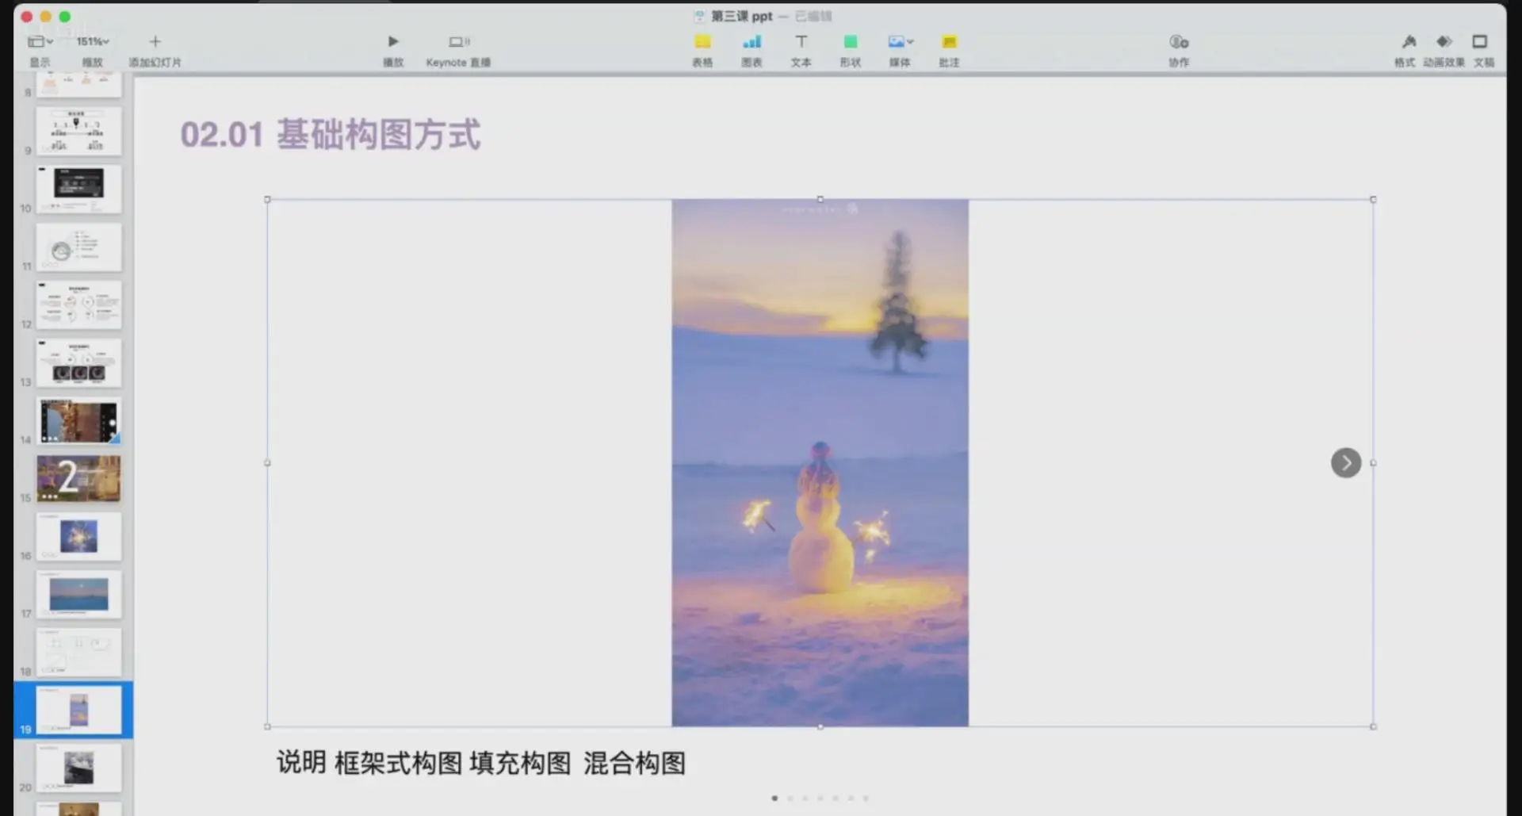1522x816 pixels.
Task: Select slide 14 thumbnail
Action: coord(78,420)
